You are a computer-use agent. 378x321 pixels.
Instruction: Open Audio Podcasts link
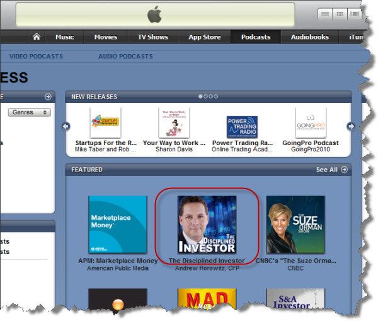(x=125, y=57)
